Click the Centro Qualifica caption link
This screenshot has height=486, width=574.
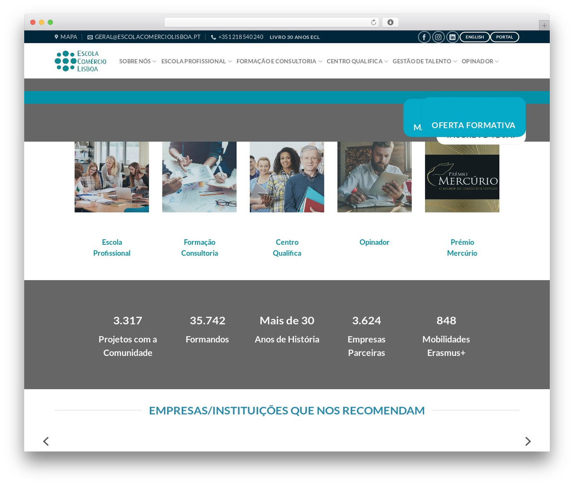coord(287,247)
